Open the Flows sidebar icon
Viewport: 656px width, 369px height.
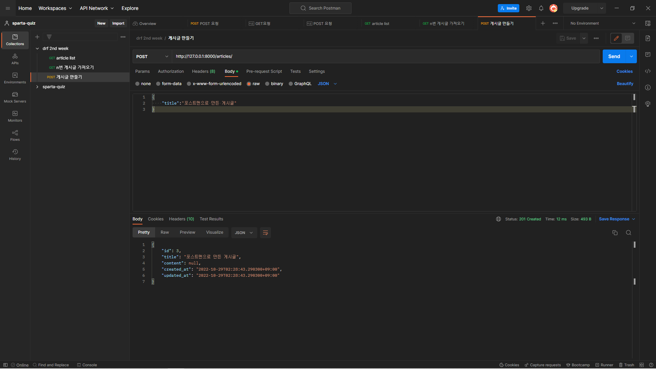(15, 135)
